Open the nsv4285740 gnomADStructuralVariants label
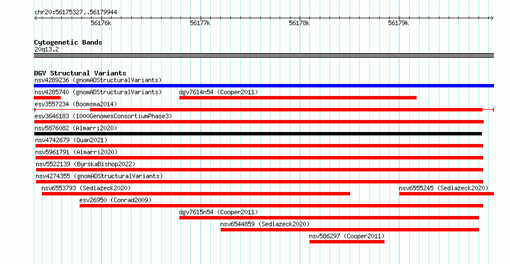 [x=98, y=92]
